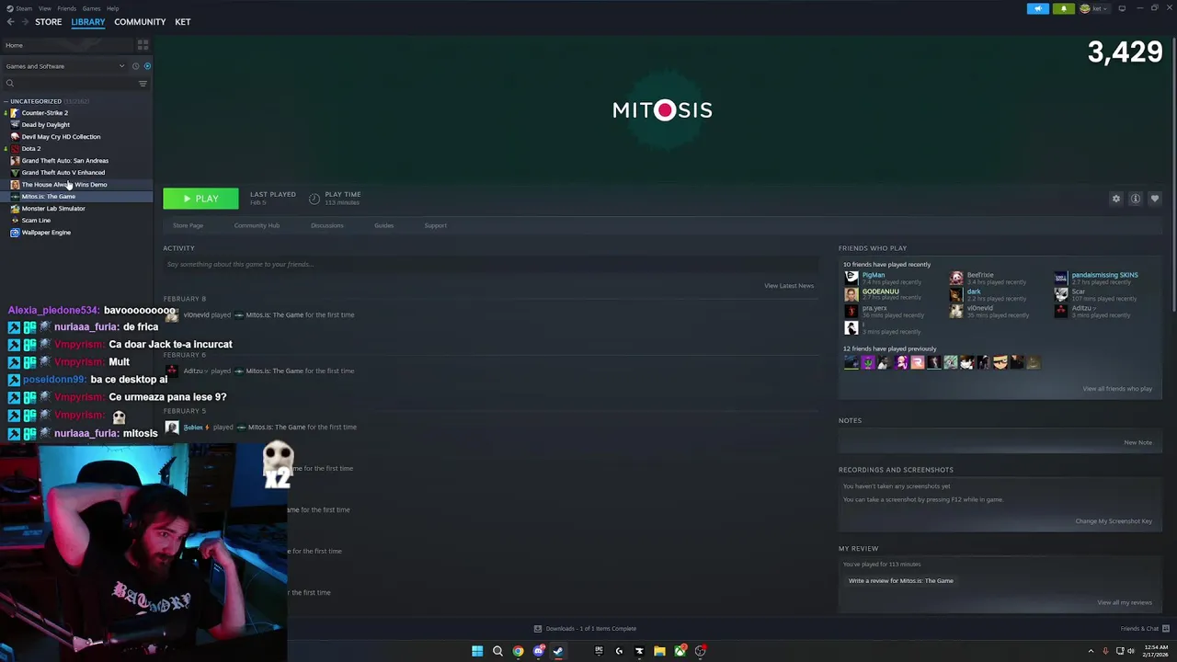Click the green PLAY button
Image resolution: width=1177 pixels, height=662 pixels.
coord(200,199)
